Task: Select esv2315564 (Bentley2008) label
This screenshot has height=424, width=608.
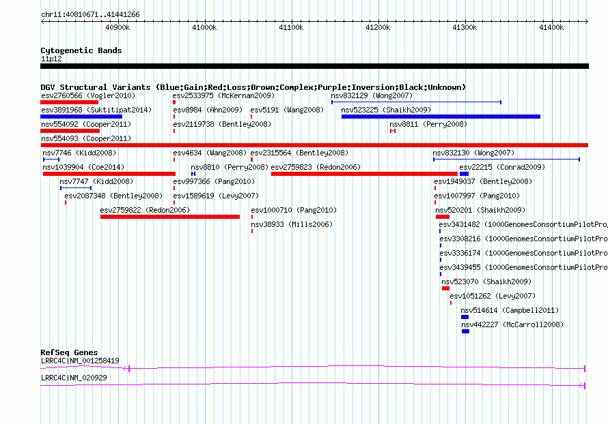Action: point(299,153)
